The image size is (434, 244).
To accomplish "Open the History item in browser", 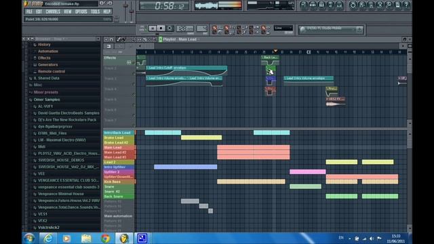I will [44, 45].
